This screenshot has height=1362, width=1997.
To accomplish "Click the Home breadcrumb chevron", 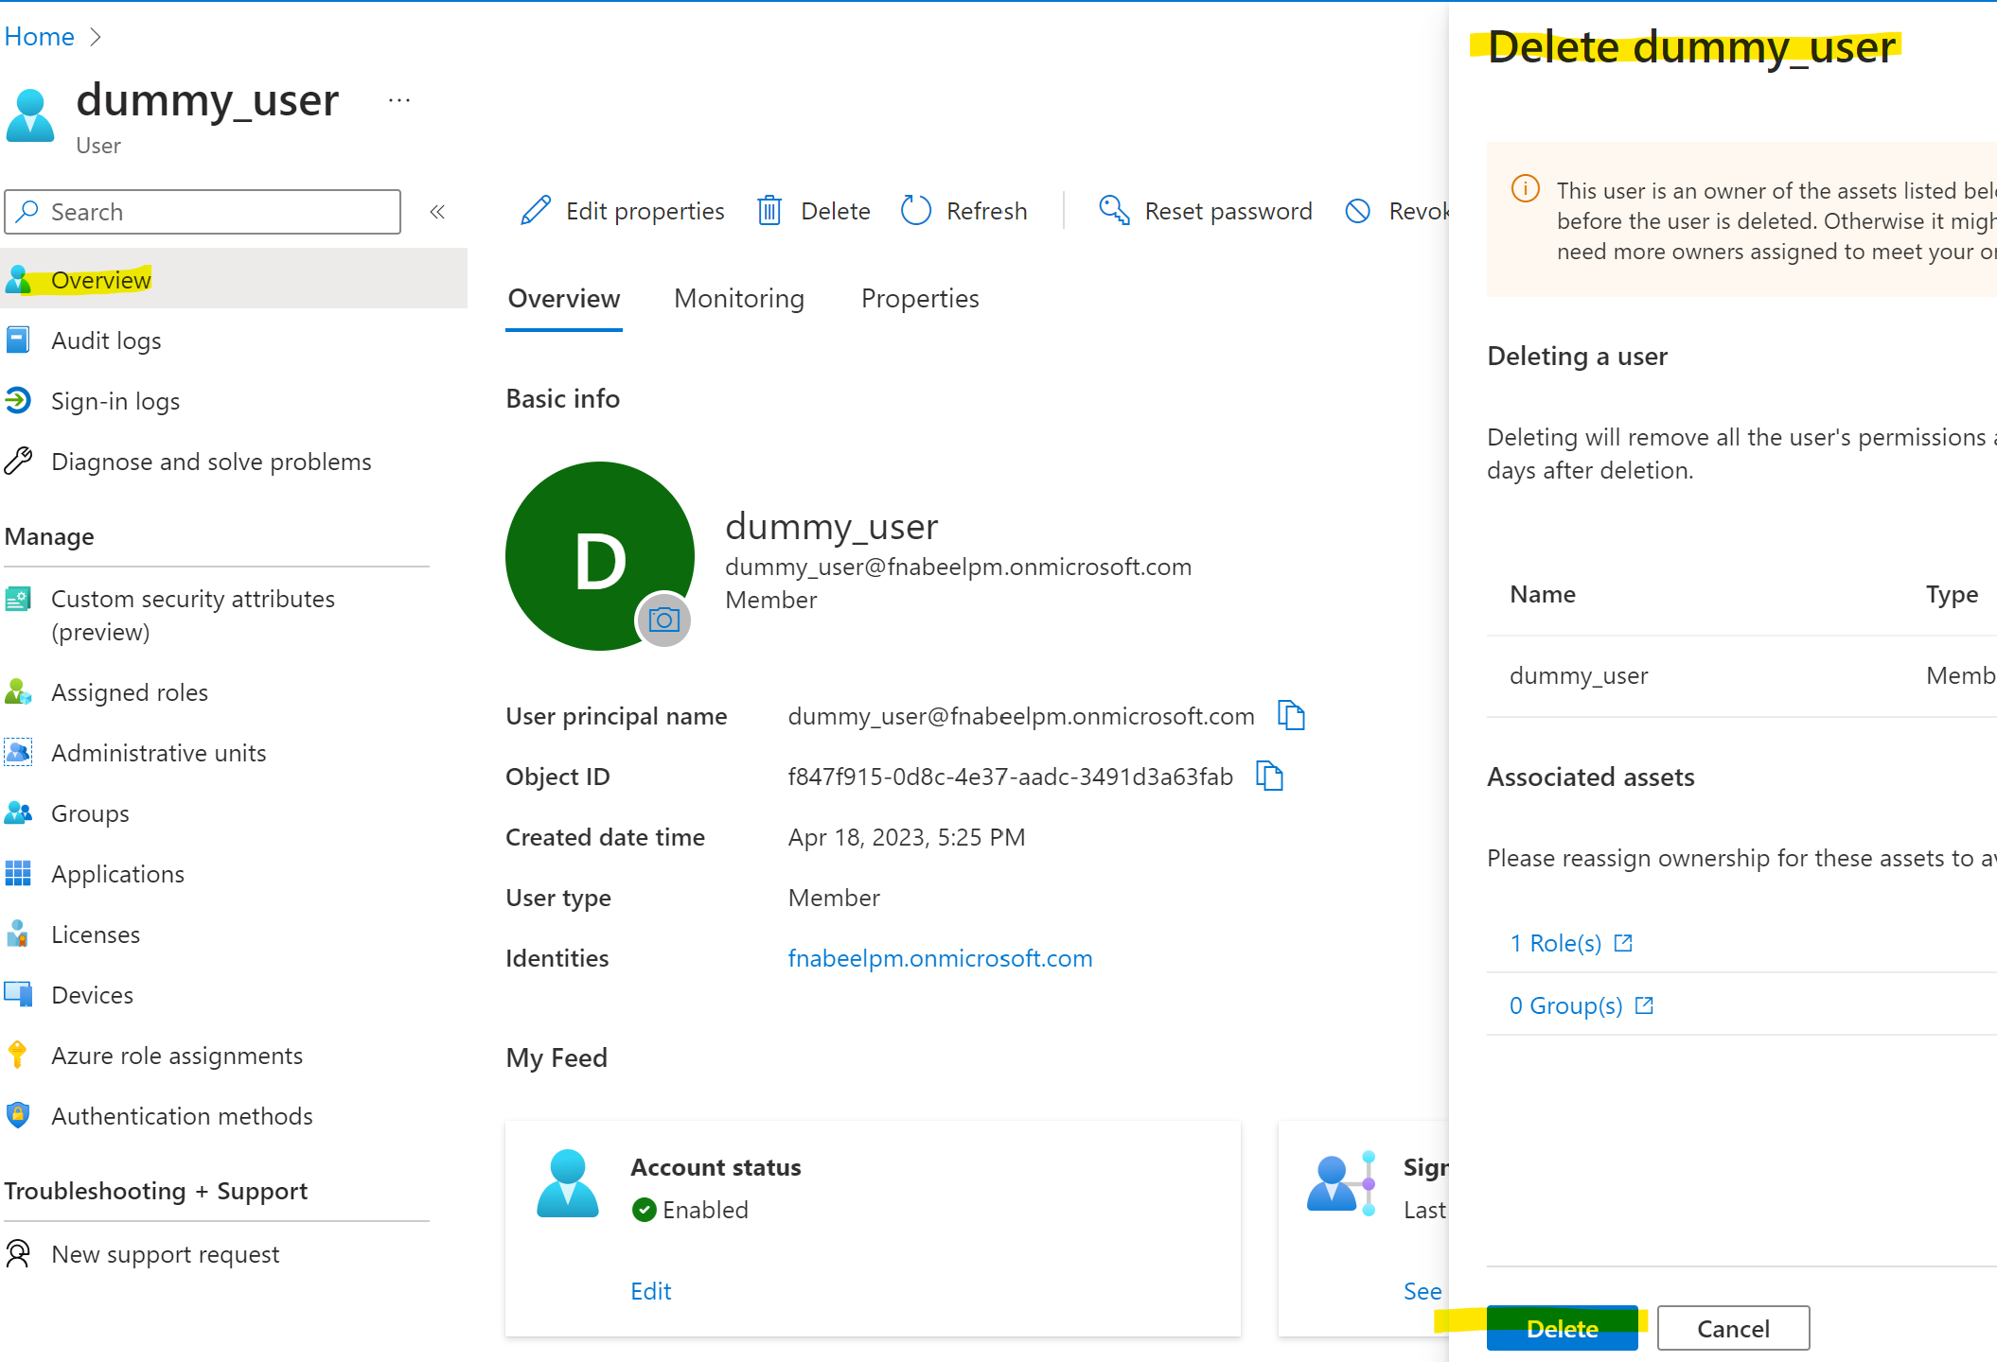I will click(x=95, y=37).
